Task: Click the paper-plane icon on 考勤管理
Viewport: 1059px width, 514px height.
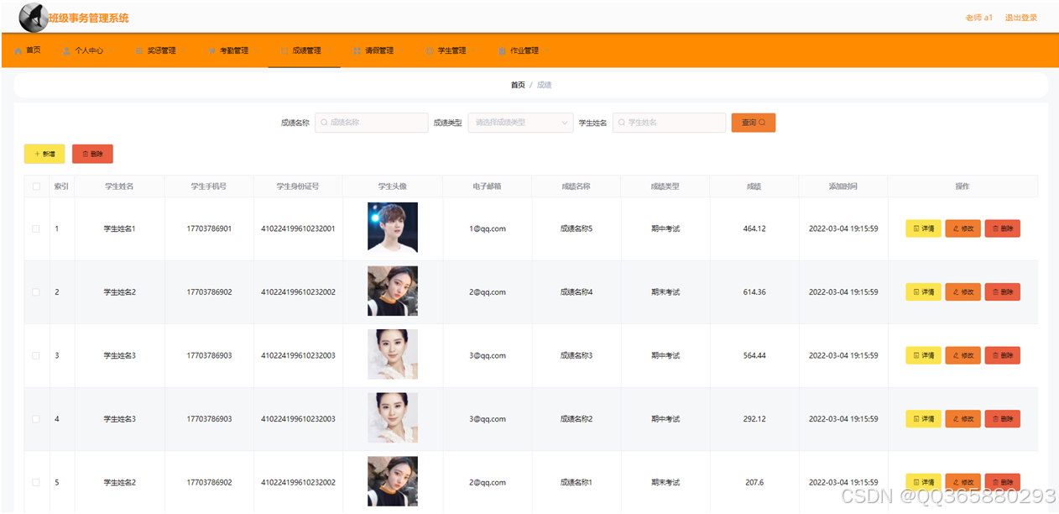Action: [210, 50]
